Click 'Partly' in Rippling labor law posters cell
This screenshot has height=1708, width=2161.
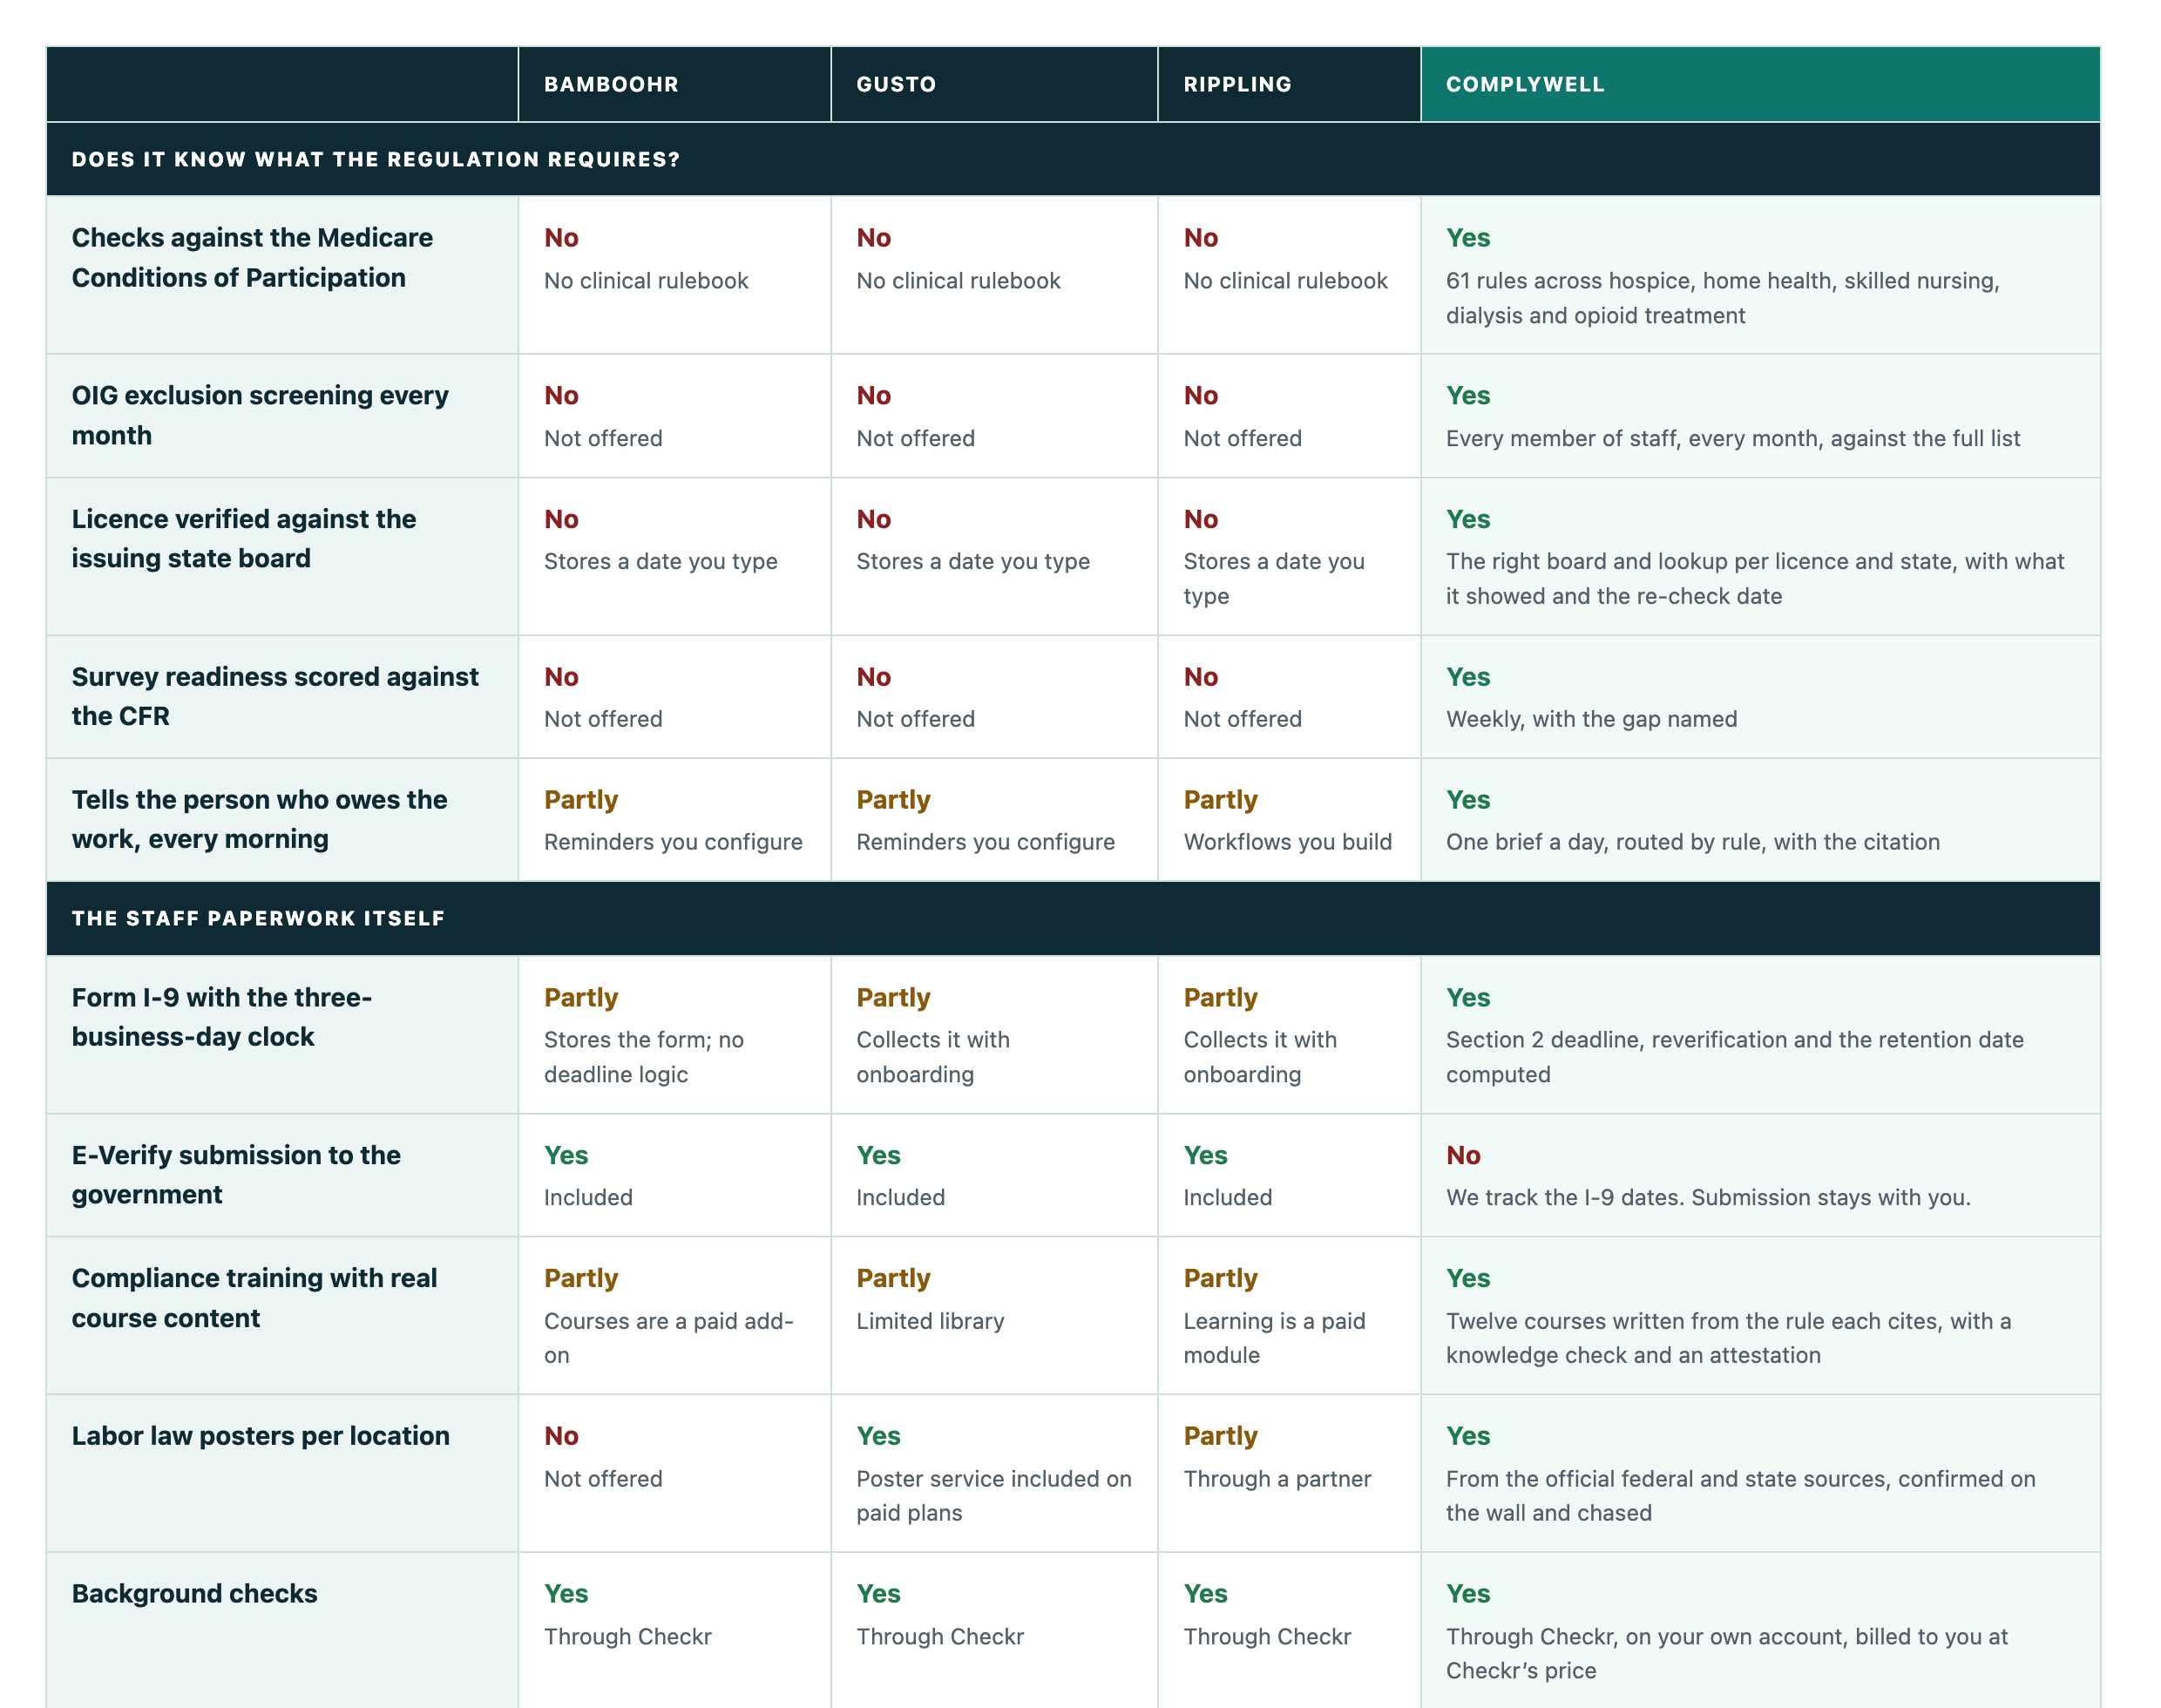point(1220,1436)
